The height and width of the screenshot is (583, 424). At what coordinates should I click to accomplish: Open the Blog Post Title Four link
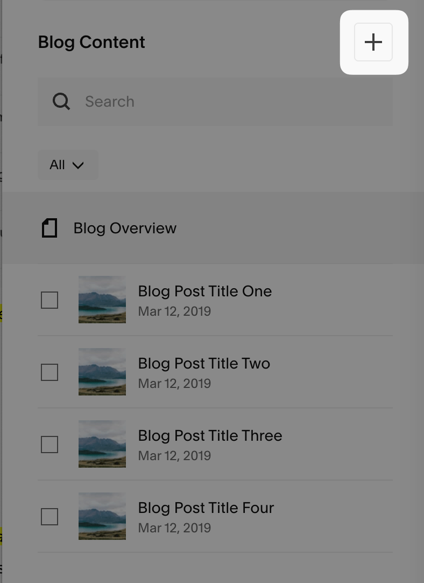(x=206, y=508)
